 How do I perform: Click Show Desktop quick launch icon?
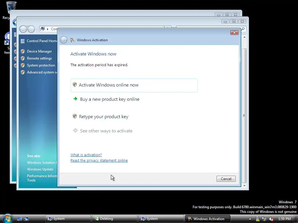(19, 219)
